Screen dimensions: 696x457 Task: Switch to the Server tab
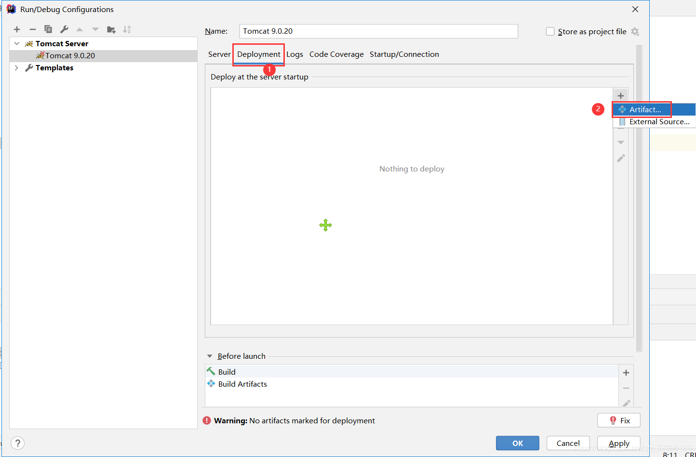pyautogui.click(x=219, y=54)
